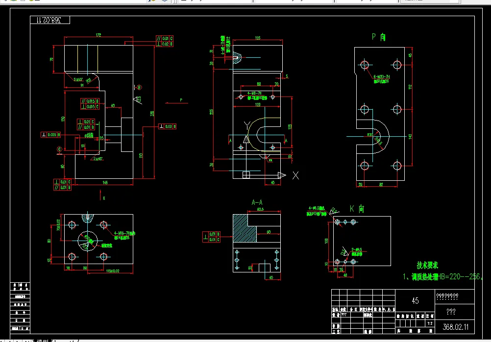Screen dimensions: 491x342
Task: Pick the 335 overall height dimension
Action: coord(152,113)
